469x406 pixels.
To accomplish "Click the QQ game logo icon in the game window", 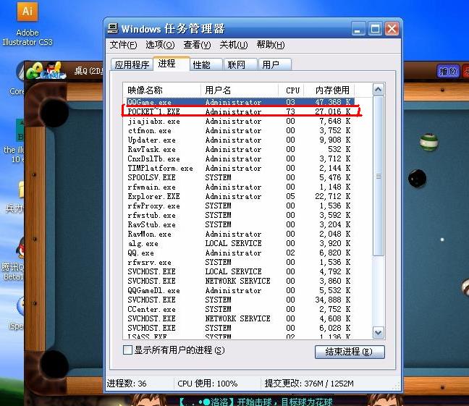I will pos(46,71).
